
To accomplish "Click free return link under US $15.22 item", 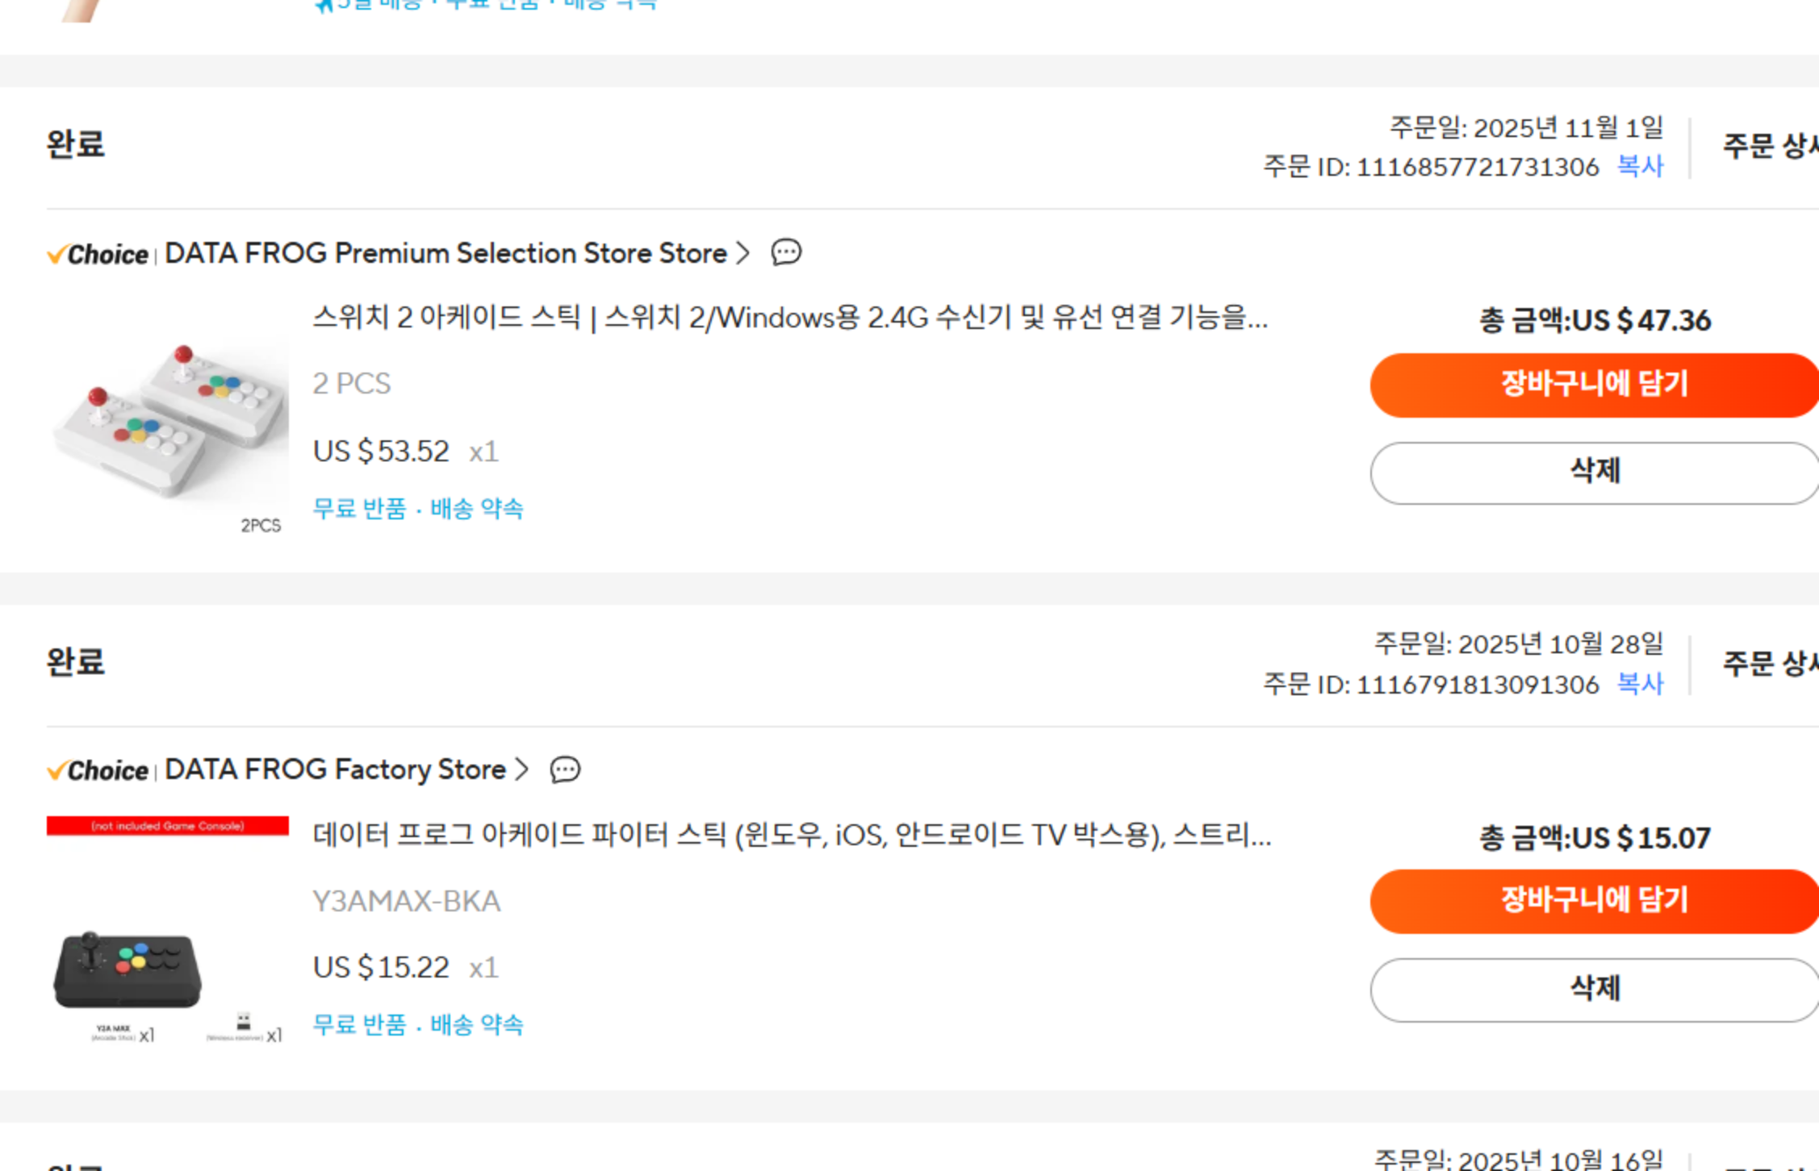I will point(360,1025).
